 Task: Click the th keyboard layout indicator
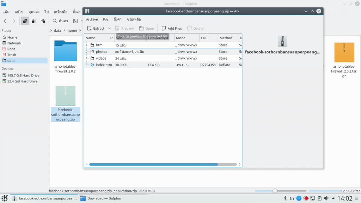pyautogui.click(x=292, y=198)
